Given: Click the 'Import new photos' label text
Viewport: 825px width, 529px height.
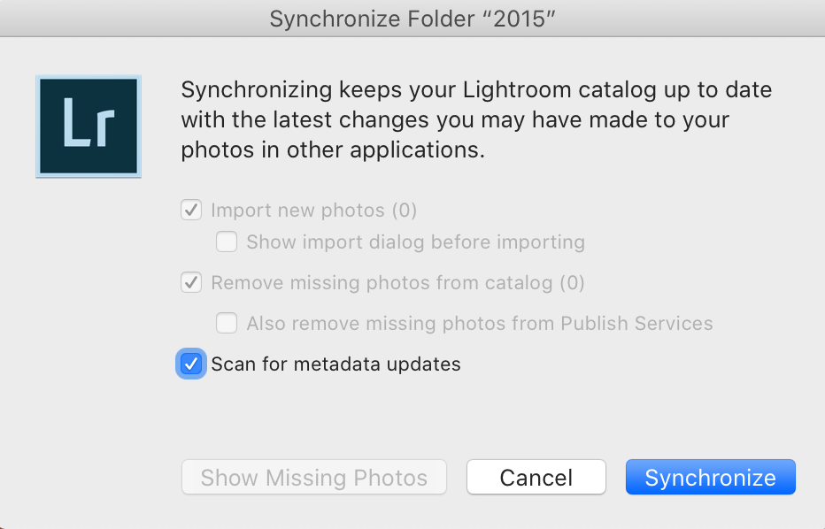Looking at the screenshot, I should pyautogui.click(x=297, y=211).
